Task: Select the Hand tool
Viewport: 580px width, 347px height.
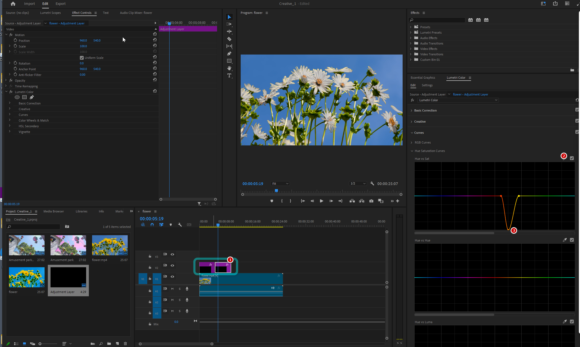Action: (x=229, y=68)
